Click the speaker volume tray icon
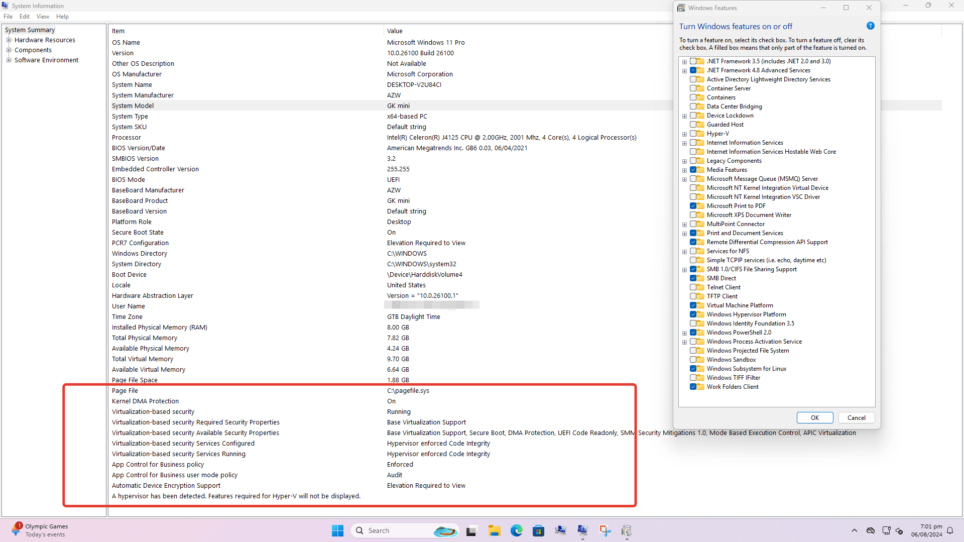The height and width of the screenshot is (542, 964). coord(899,530)
